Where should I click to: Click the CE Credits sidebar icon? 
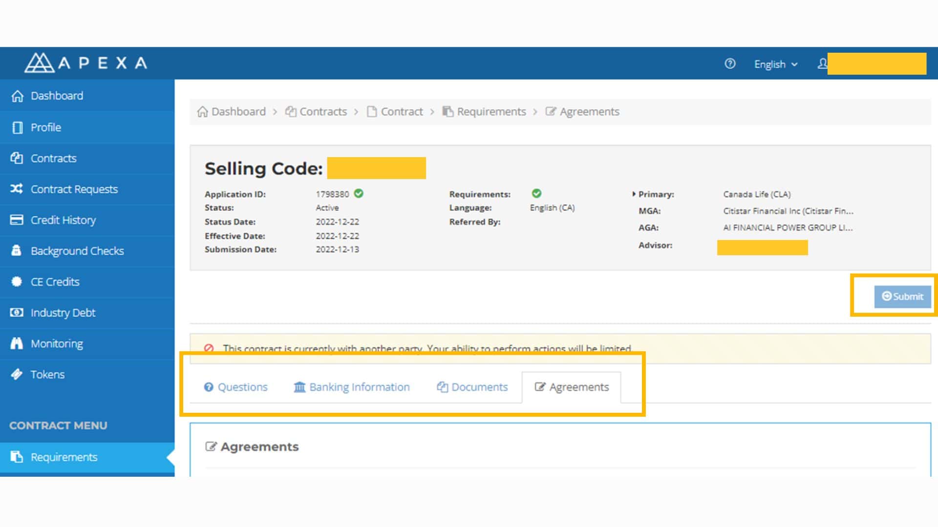point(18,281)
